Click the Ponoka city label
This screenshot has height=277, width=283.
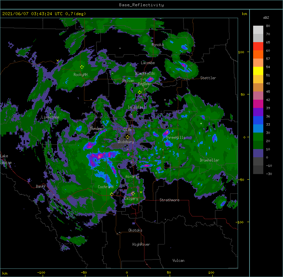(x=158, y=45)
